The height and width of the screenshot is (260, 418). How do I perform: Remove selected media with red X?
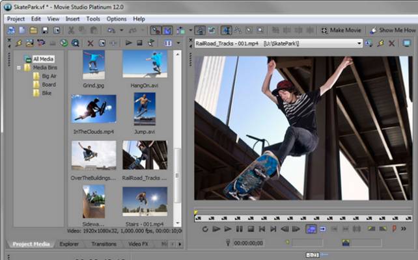91,43
